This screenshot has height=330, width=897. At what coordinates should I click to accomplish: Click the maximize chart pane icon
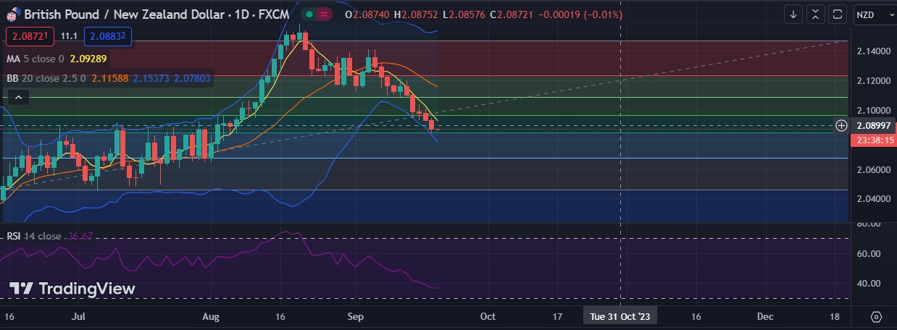pos(838,14)
